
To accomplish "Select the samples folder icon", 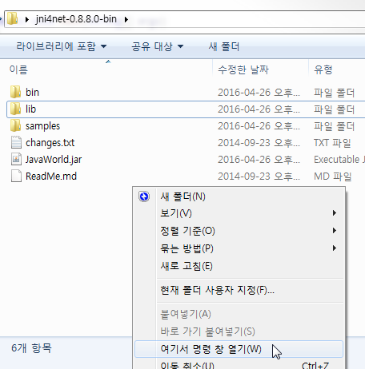I will [15, 125].
